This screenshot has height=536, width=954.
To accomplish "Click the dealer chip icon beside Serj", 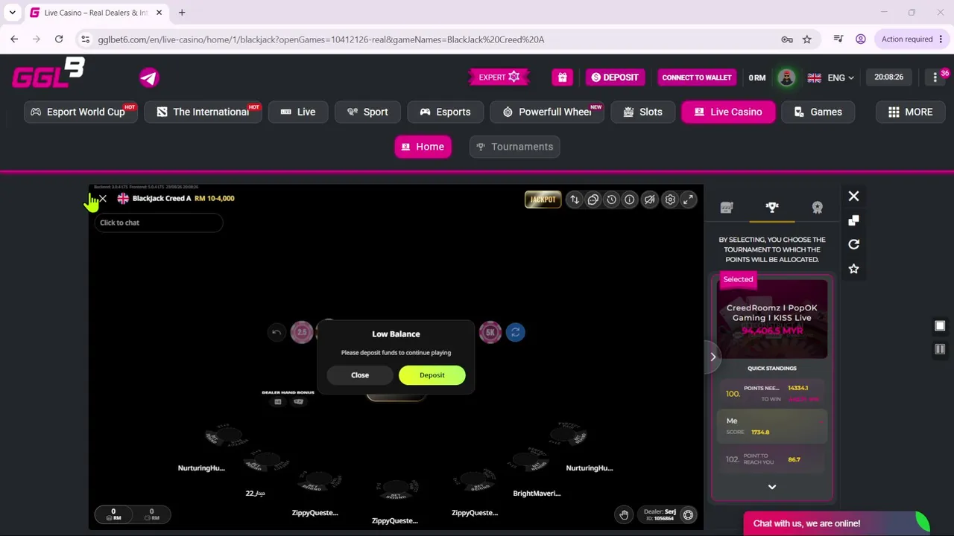I will 689,514.
